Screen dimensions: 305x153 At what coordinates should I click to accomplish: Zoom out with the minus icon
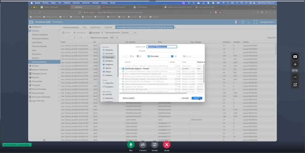click(x=295, y=77)
